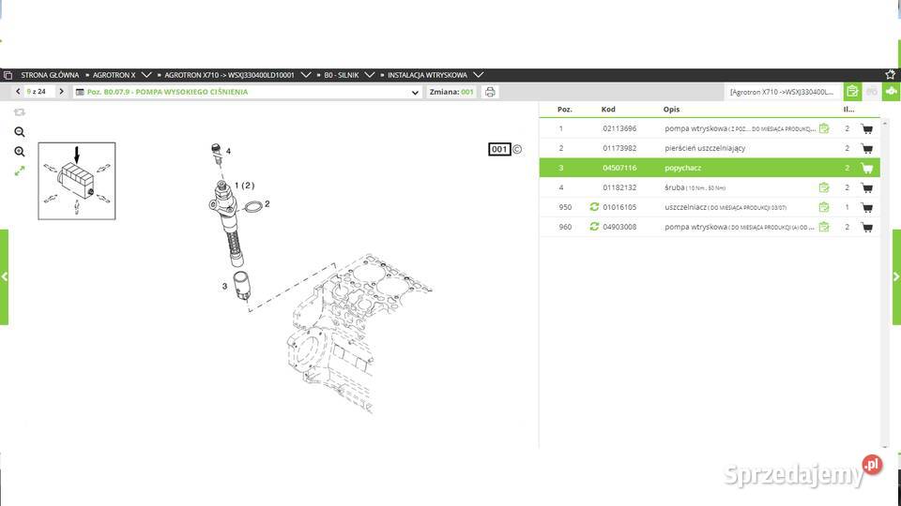The width and height of the screenshot is (901, 506).
Task: Click the copy pages icon before STRONA GŁÓWNA
Action: tap(8, 75)
